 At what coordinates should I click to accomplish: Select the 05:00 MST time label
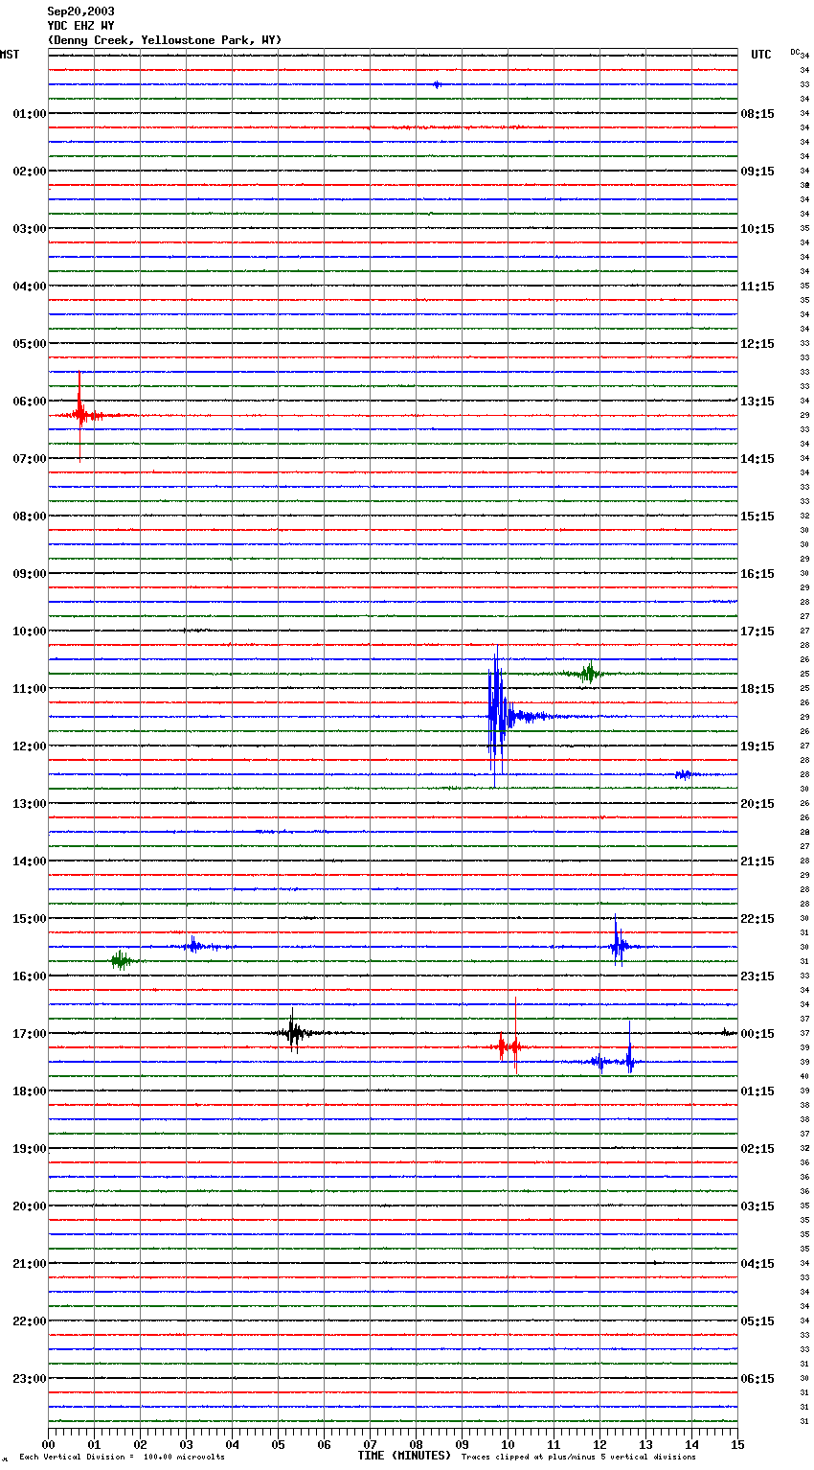click(x=30, y=344)
